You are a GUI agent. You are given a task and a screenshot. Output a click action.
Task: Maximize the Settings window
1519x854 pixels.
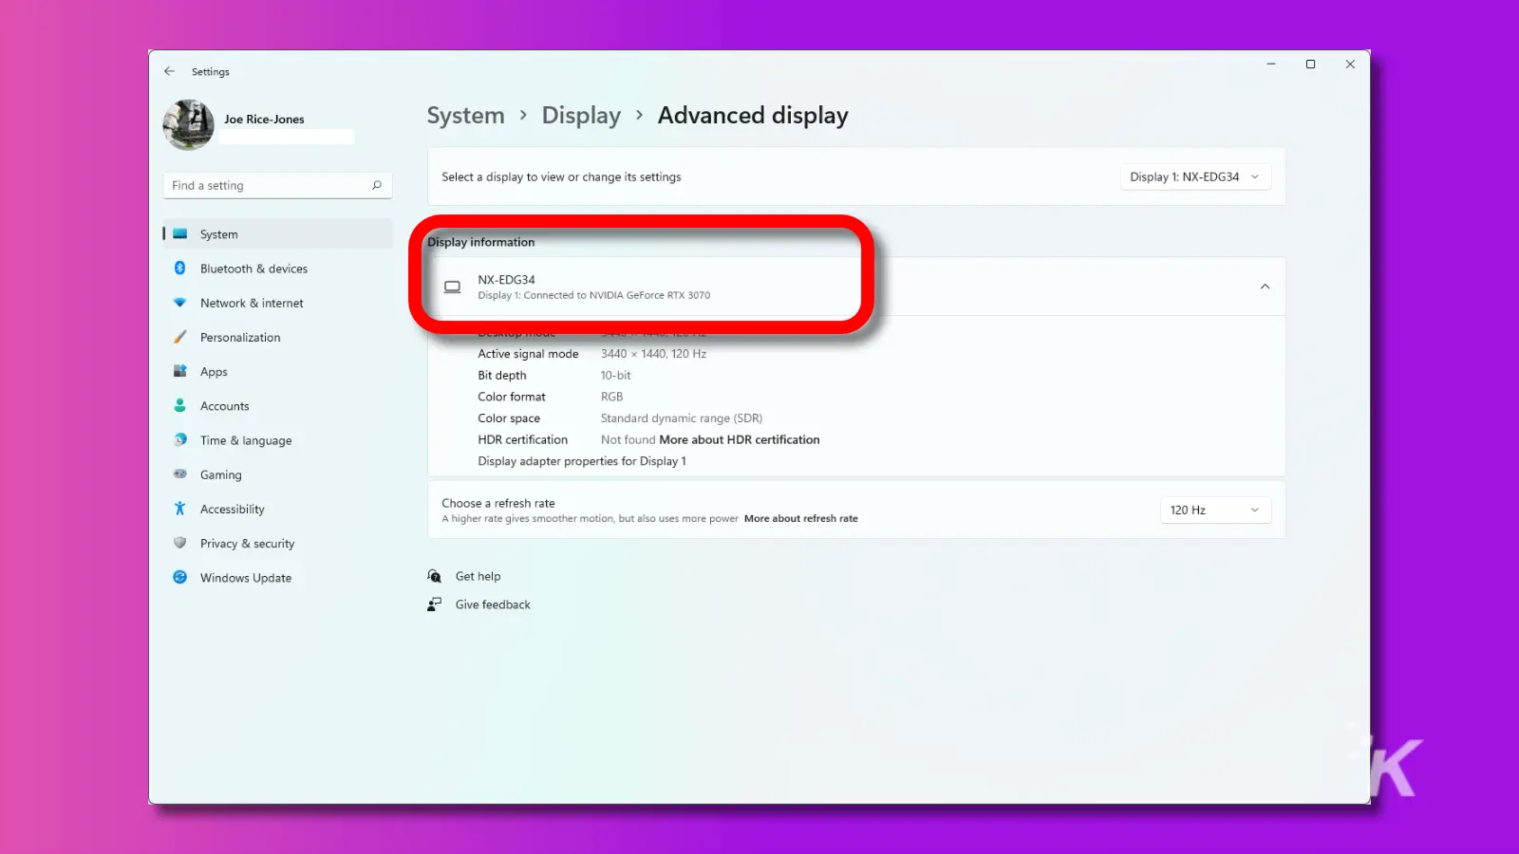click(x=1310, y=64)
